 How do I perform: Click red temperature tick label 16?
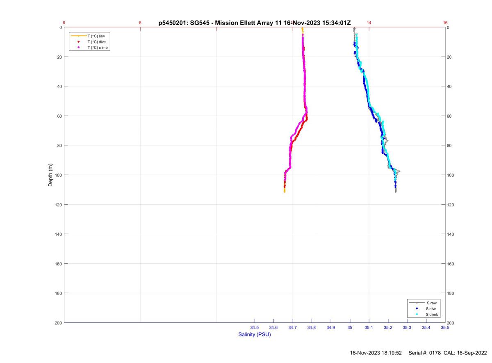445,23
